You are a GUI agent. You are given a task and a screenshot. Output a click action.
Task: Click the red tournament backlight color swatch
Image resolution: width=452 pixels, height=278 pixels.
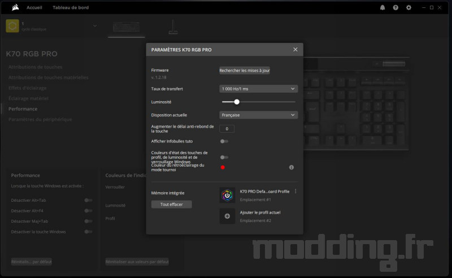click(x=223, y=167)
